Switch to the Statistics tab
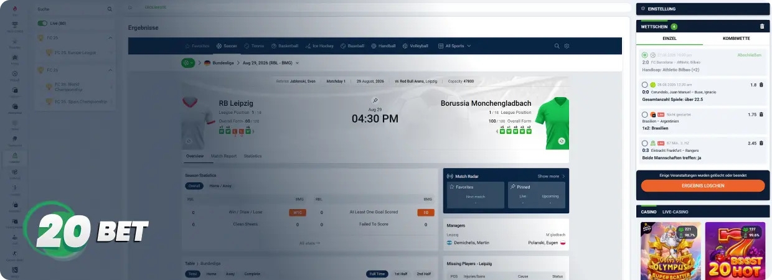This screenshot has width=772, height=280. [253, 156]
